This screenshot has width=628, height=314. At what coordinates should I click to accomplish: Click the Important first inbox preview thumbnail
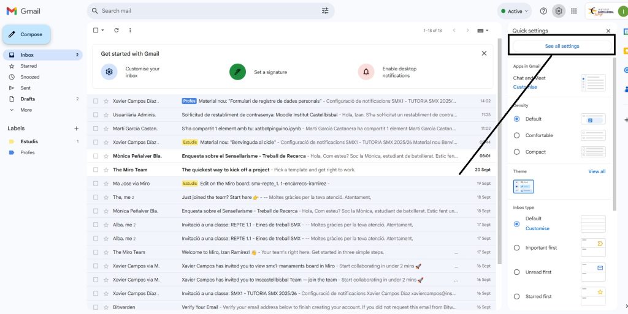coord(593,247)
